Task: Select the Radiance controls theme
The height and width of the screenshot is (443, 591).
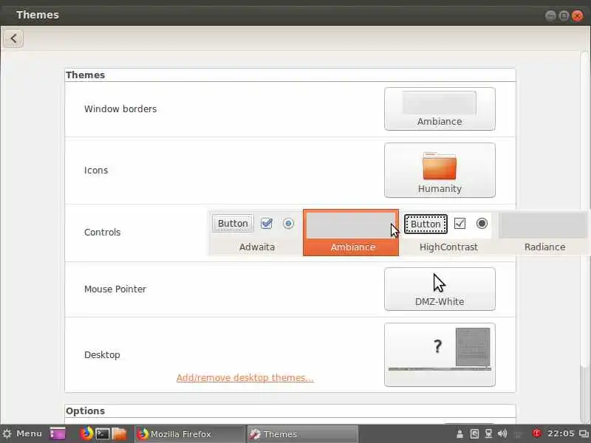Action: (x=544, y=233)
